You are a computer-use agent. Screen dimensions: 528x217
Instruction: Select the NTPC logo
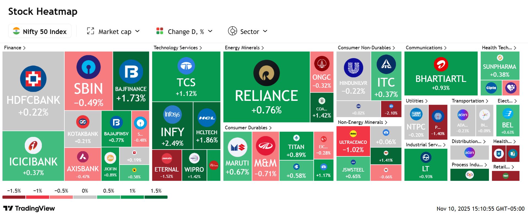416,114
